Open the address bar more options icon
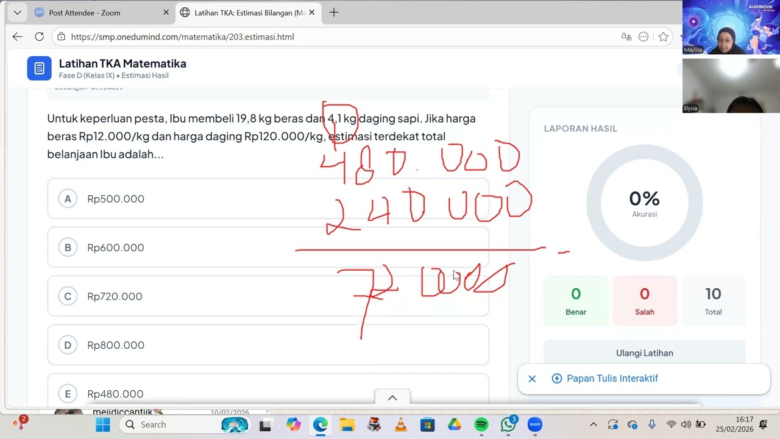The image size is (780, 439). [x=643, y=37]
